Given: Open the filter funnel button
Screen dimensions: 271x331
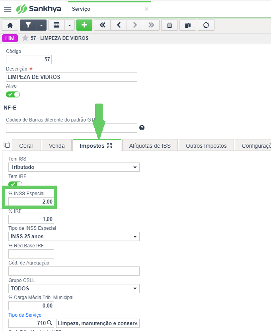Looking at the screenshot, I should [28, 25].
